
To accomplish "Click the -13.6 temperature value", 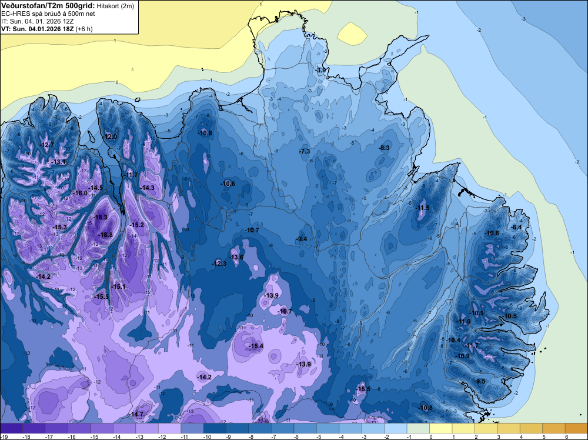I will click(x=236, y=257).
